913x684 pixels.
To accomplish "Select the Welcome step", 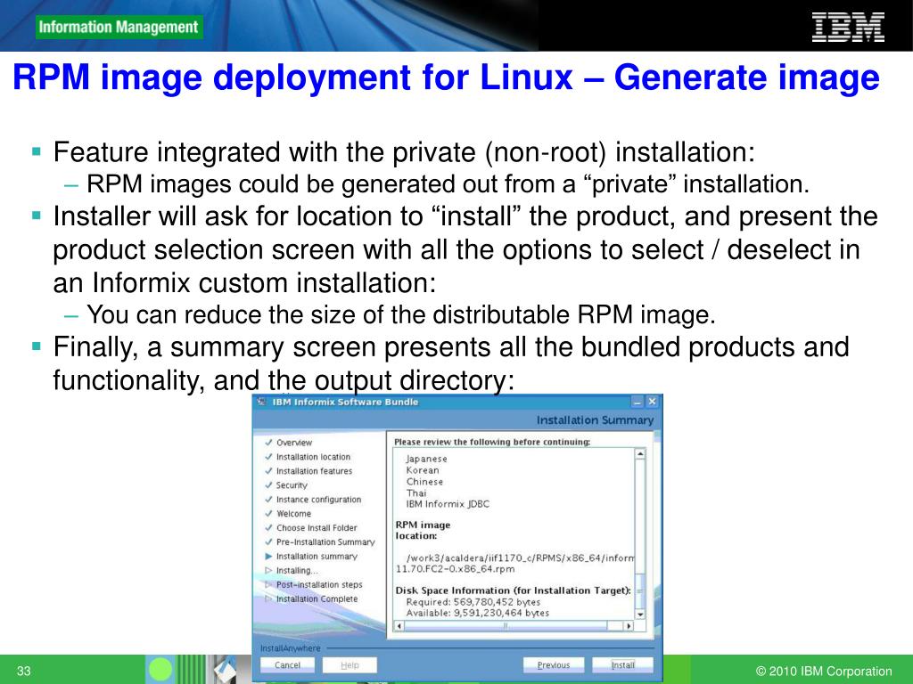I will [x=293, y=514].
